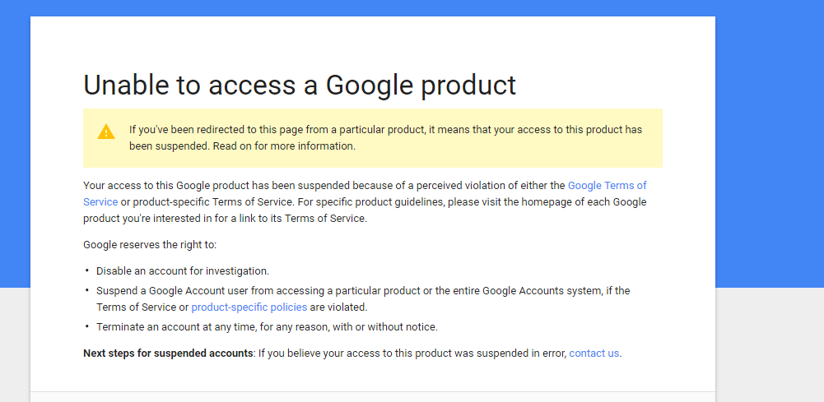Click the yellow warning triangle icon
Image resolution: width=824 pixels, height=402 pixels.
106,132
